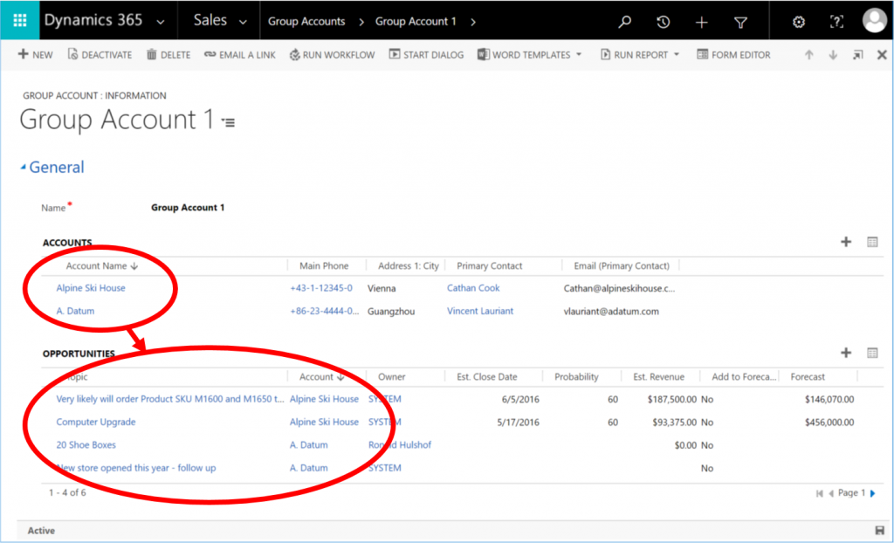Image resolution: width=894 pixels, height=543 pixels.
Task: Click forecast value $456,000.00
Action: 829,423
